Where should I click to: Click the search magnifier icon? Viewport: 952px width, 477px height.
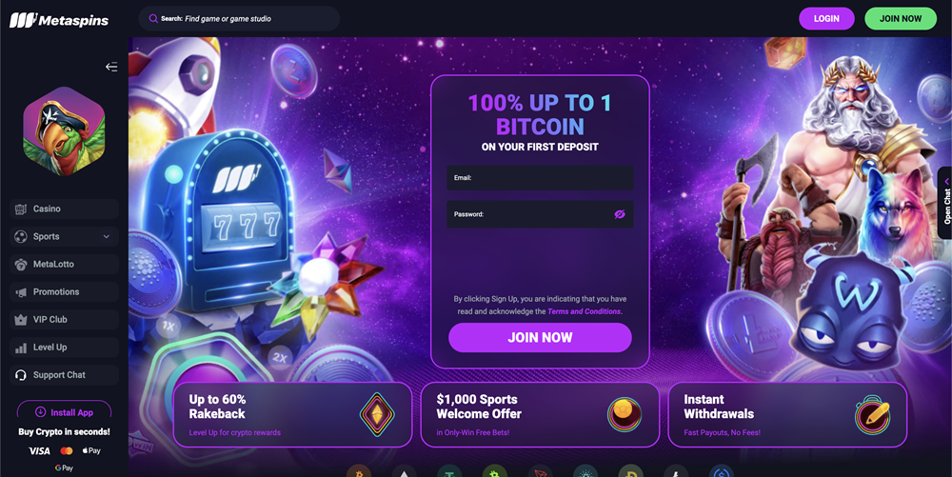point(153,19)
